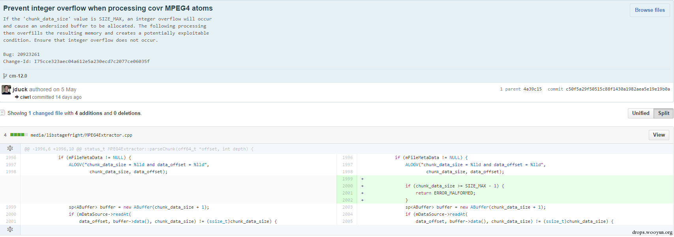Select added line number 2001
The width and height of the screenshot is (674, 237).
(347, 193)
